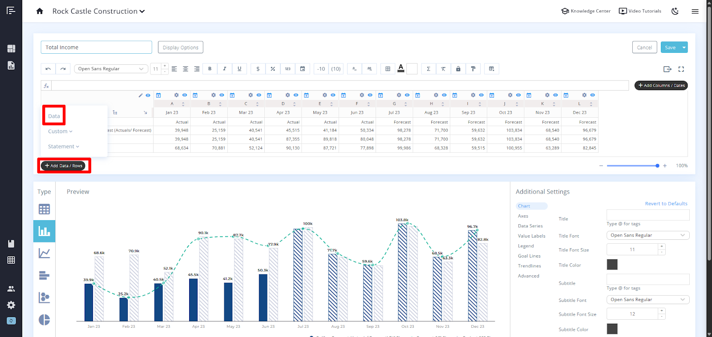Click the sum sigma icon

click(429, 69)
